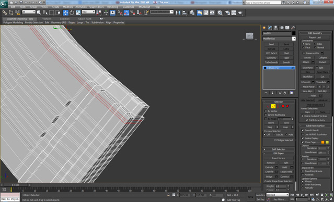Switch to the Freeform ribbon tab
The image size is (334, 202).
coord(47,19)
